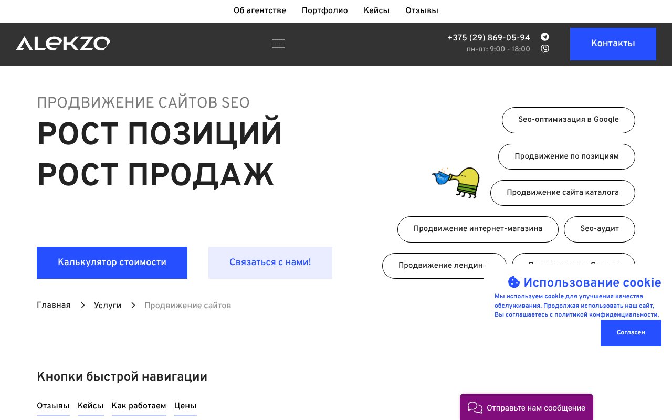672x420 pixels.
Task: Select Об агентстве in the navigation
Action: (260, 10)
